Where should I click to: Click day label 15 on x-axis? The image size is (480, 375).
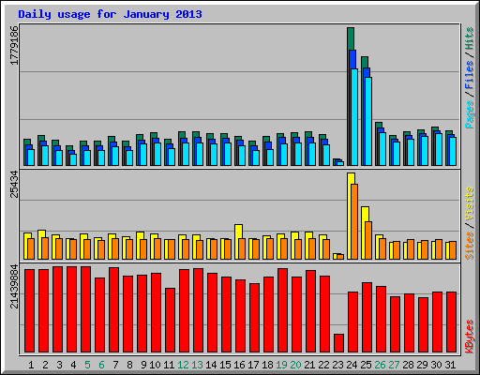pyautogui.click(x=225, y=365)
